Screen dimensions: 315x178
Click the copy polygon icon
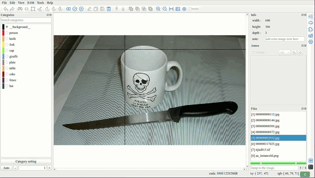pos(96,9)
